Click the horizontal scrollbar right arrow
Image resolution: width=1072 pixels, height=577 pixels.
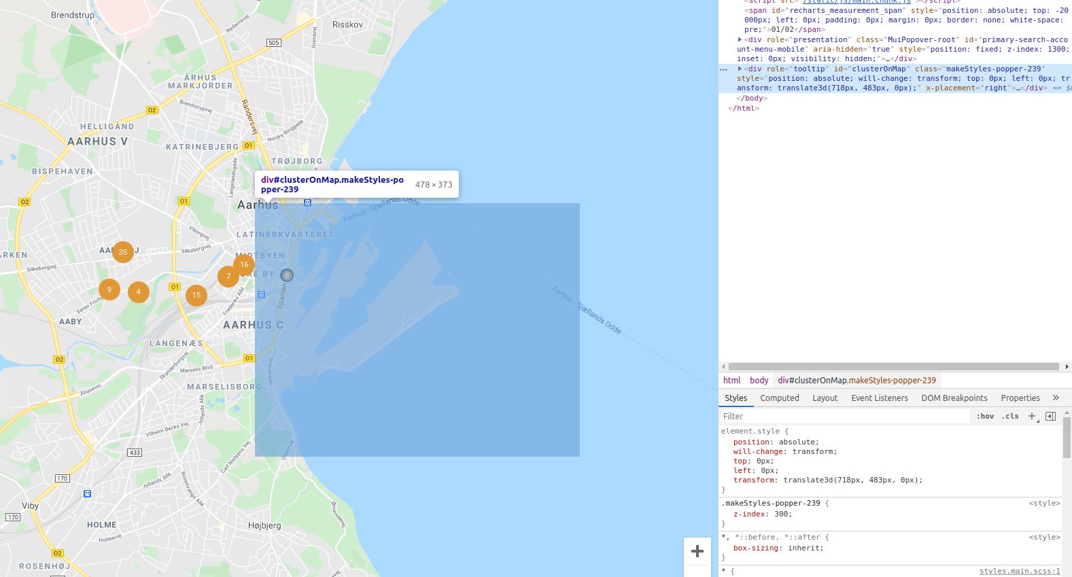coord(1067,366)
